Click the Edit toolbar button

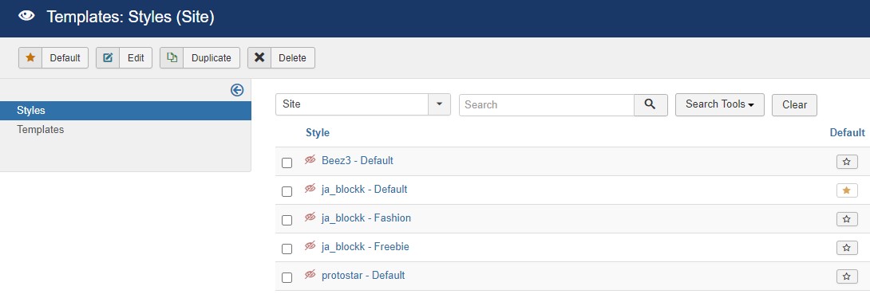pyautogui.click(x=125, y=57)
